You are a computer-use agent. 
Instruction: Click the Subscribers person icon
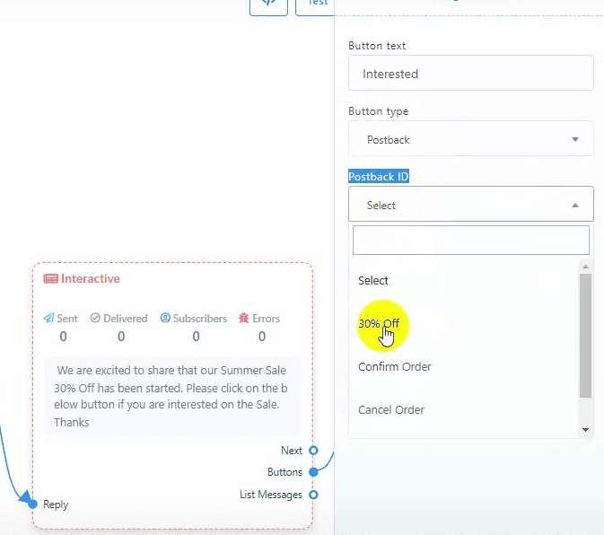[165, 319]
